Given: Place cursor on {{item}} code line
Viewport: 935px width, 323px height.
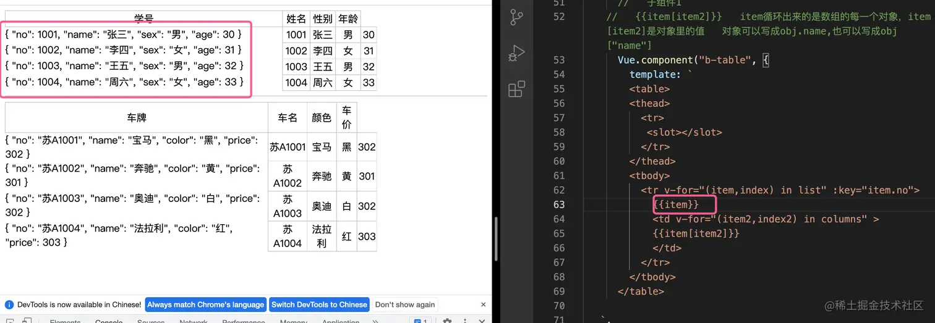Looking at the screenshot, I should [676, 204].
